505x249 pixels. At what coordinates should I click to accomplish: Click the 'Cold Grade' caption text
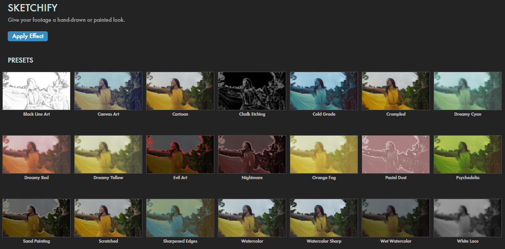323,114
